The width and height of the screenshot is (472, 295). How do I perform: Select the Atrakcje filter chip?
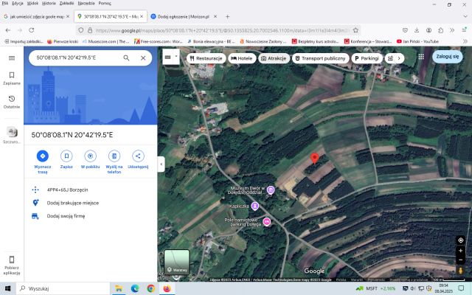click(274, 58)
